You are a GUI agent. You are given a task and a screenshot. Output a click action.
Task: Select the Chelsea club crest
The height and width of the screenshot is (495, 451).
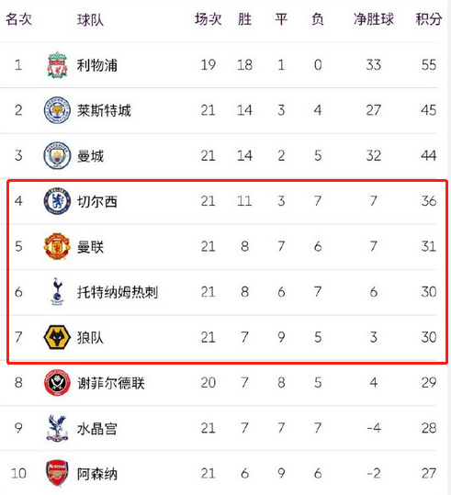[57, 201]
